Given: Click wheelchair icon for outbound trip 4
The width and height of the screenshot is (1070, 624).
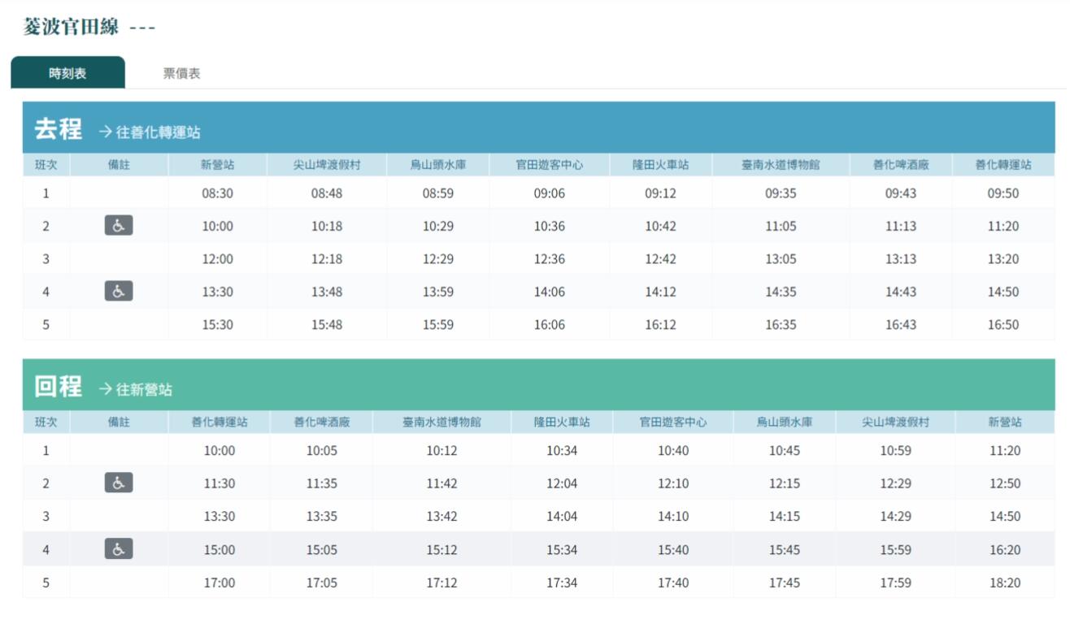Looking at the screenshot, I should [119, 291].
